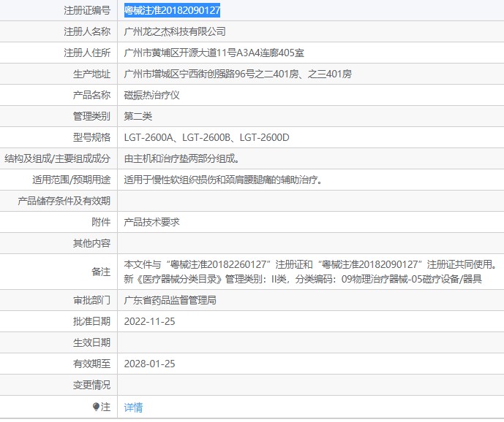
Task: Open the 详情 link
Action: [x=133, y=407]
